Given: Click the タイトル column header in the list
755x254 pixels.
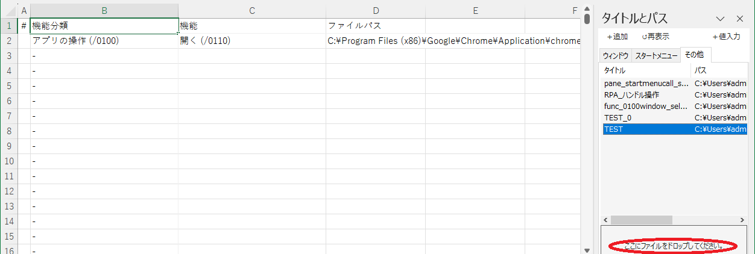Looking at the screenshot, I should coord(645,70).
